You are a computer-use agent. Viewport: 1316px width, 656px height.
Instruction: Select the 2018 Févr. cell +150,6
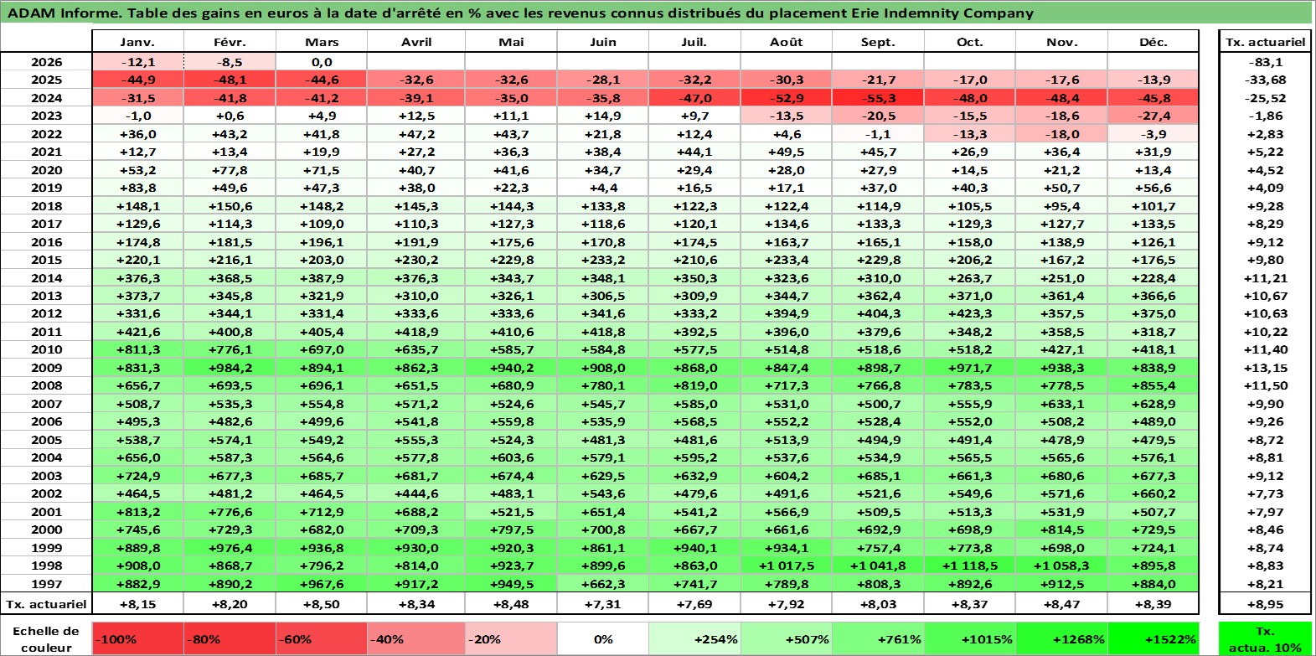[230, 206]
